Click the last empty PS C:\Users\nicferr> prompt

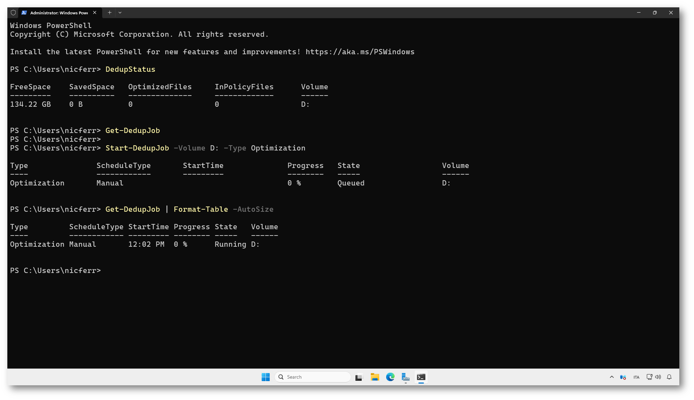pos(55,271)
